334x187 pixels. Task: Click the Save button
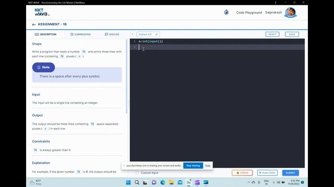[292, 34]
